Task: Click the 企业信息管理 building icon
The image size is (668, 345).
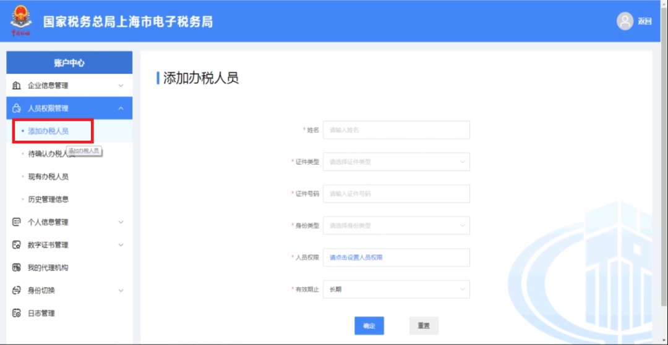Action: (17, 86)
